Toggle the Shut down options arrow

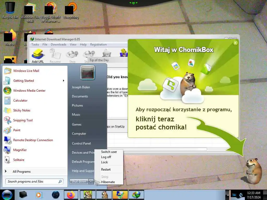(x=91, y=182)
